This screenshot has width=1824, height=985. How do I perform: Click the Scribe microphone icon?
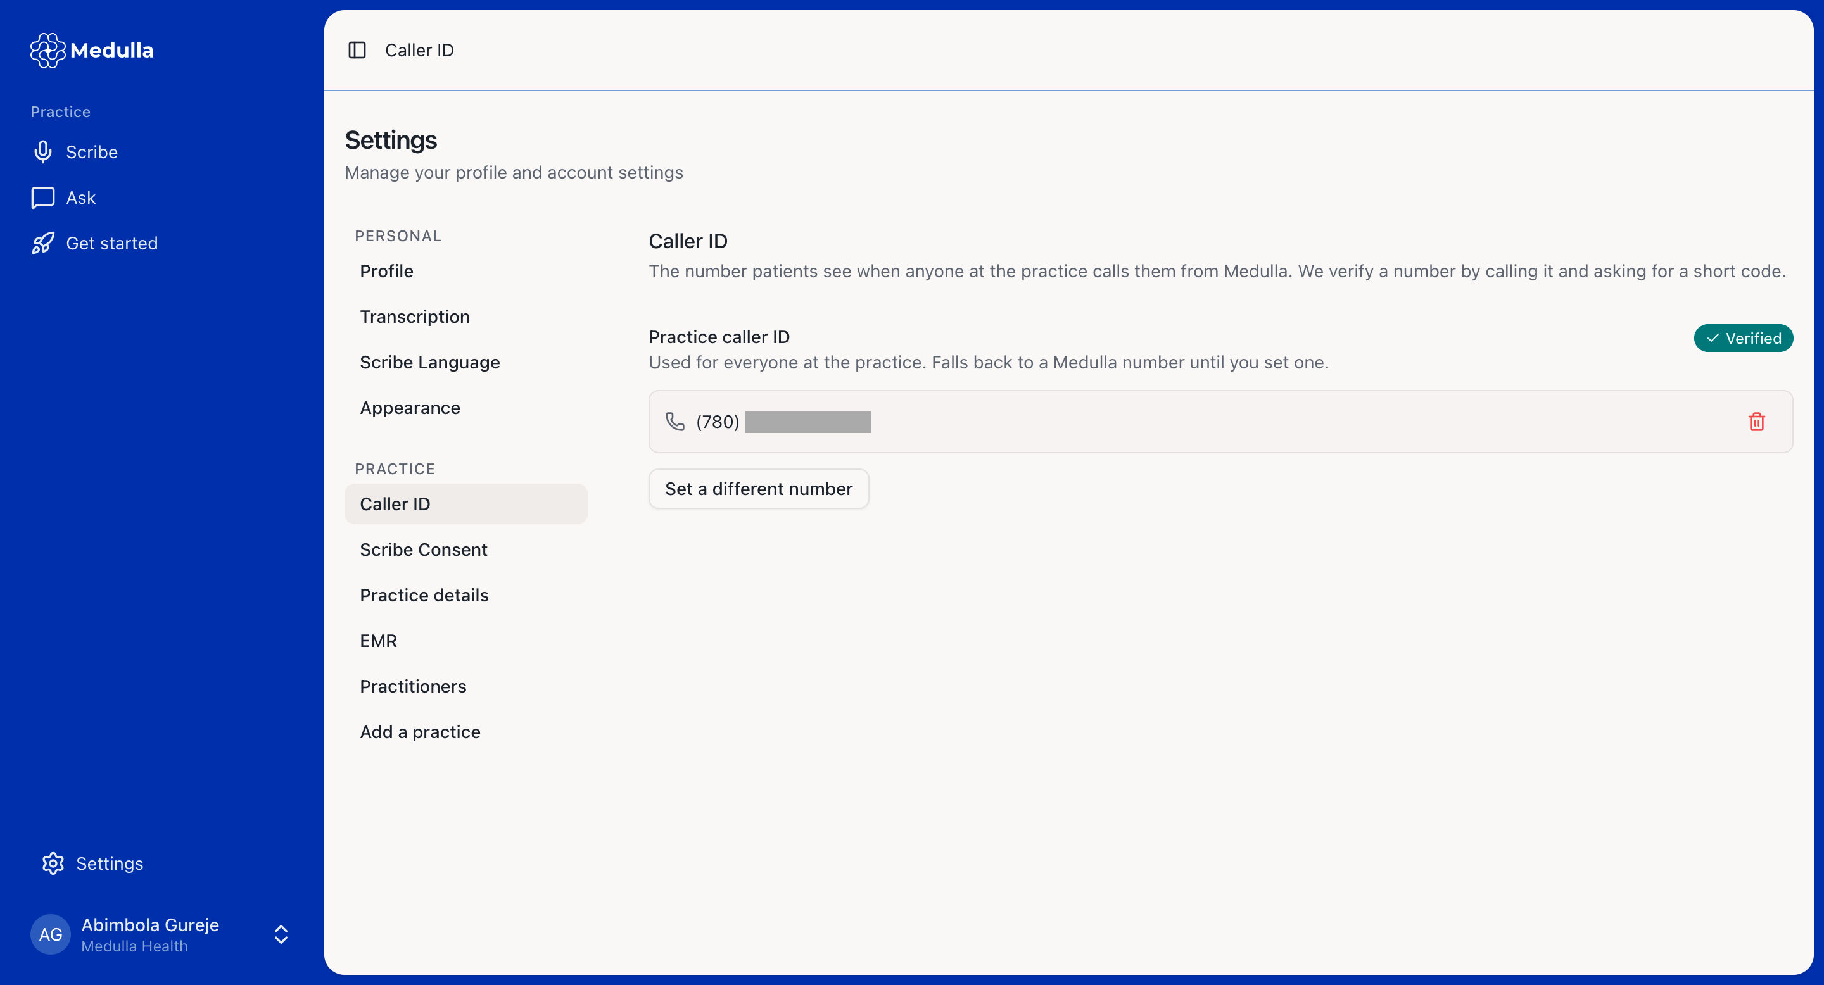pyautogui.click(x=43, y=152)
